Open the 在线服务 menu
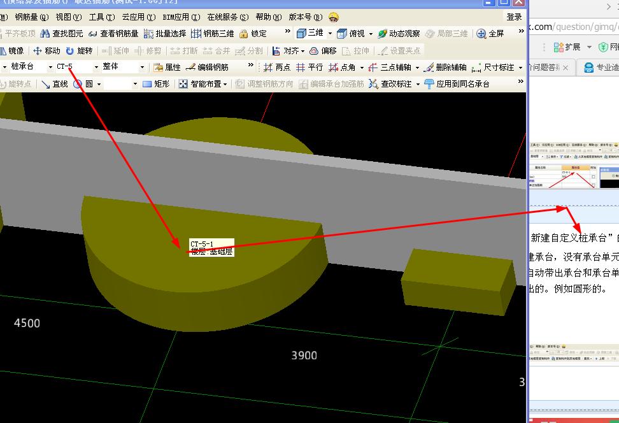The width and height of the screenshot is (619, 423). pyautogui.click(x=228, y=17)
